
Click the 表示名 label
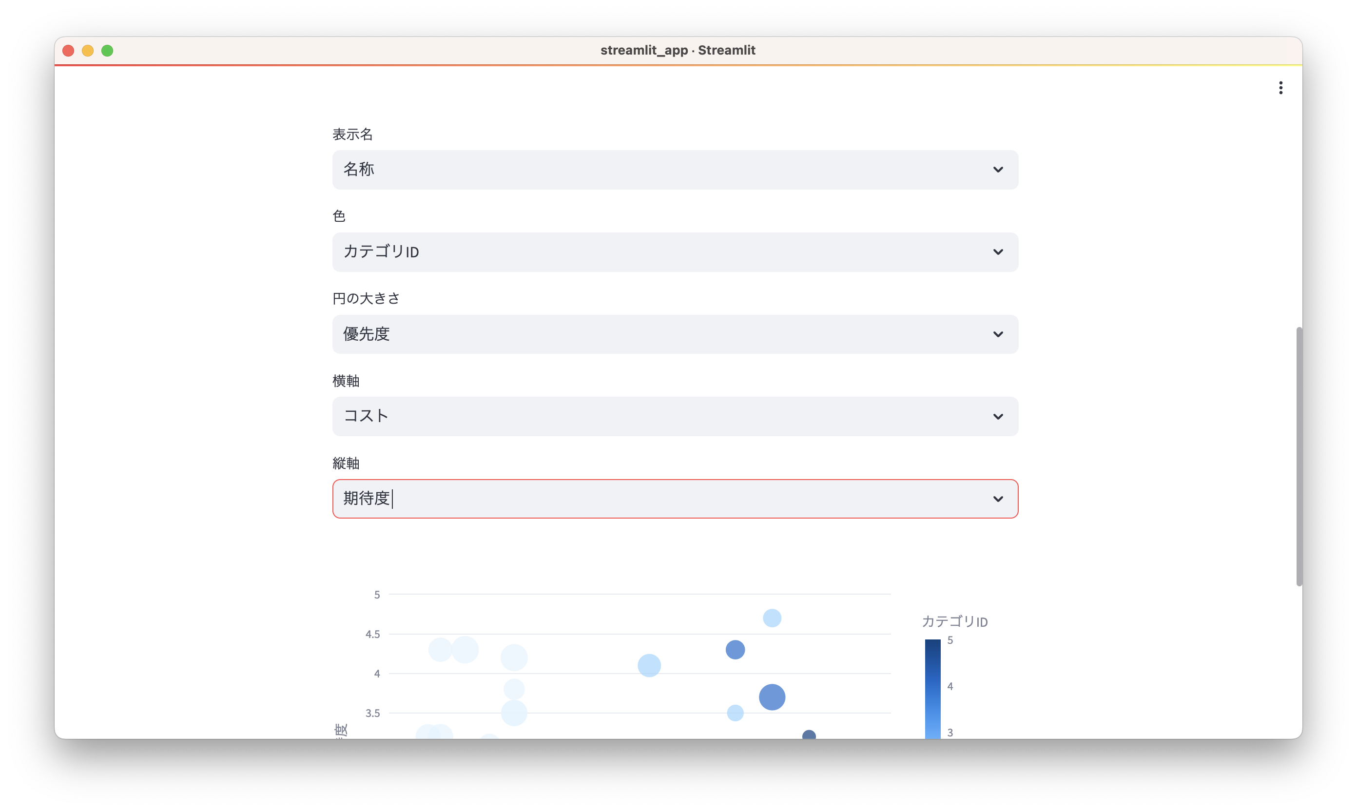352,135
